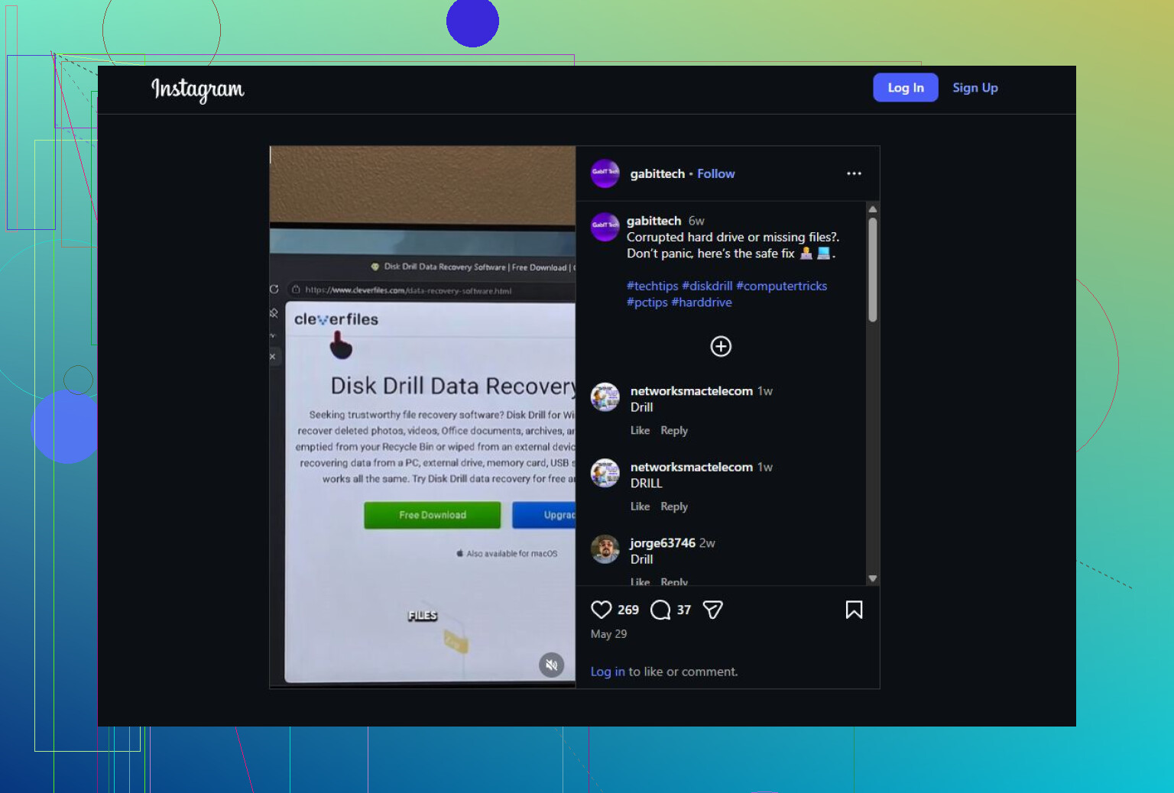This screenshot has height=793, width=1174.
Task: Open the #computertricks hashtag
Action: [x=781, y=286]
